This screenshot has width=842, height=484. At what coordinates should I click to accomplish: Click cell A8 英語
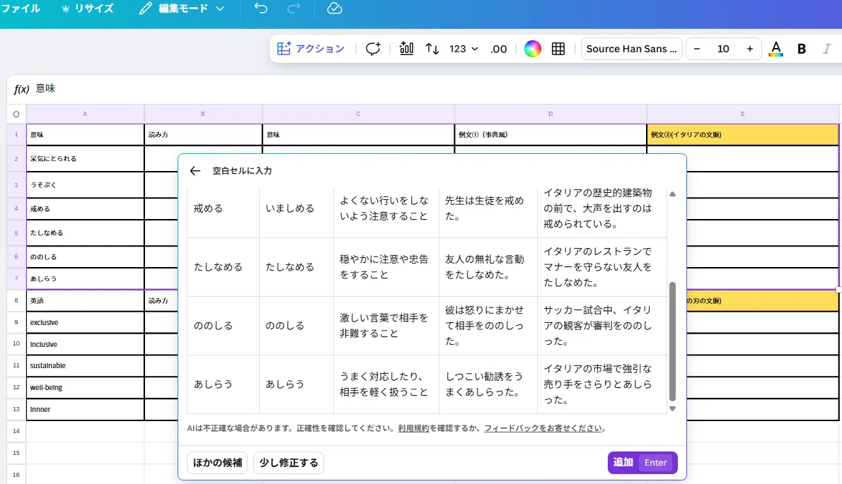[85, 301]
